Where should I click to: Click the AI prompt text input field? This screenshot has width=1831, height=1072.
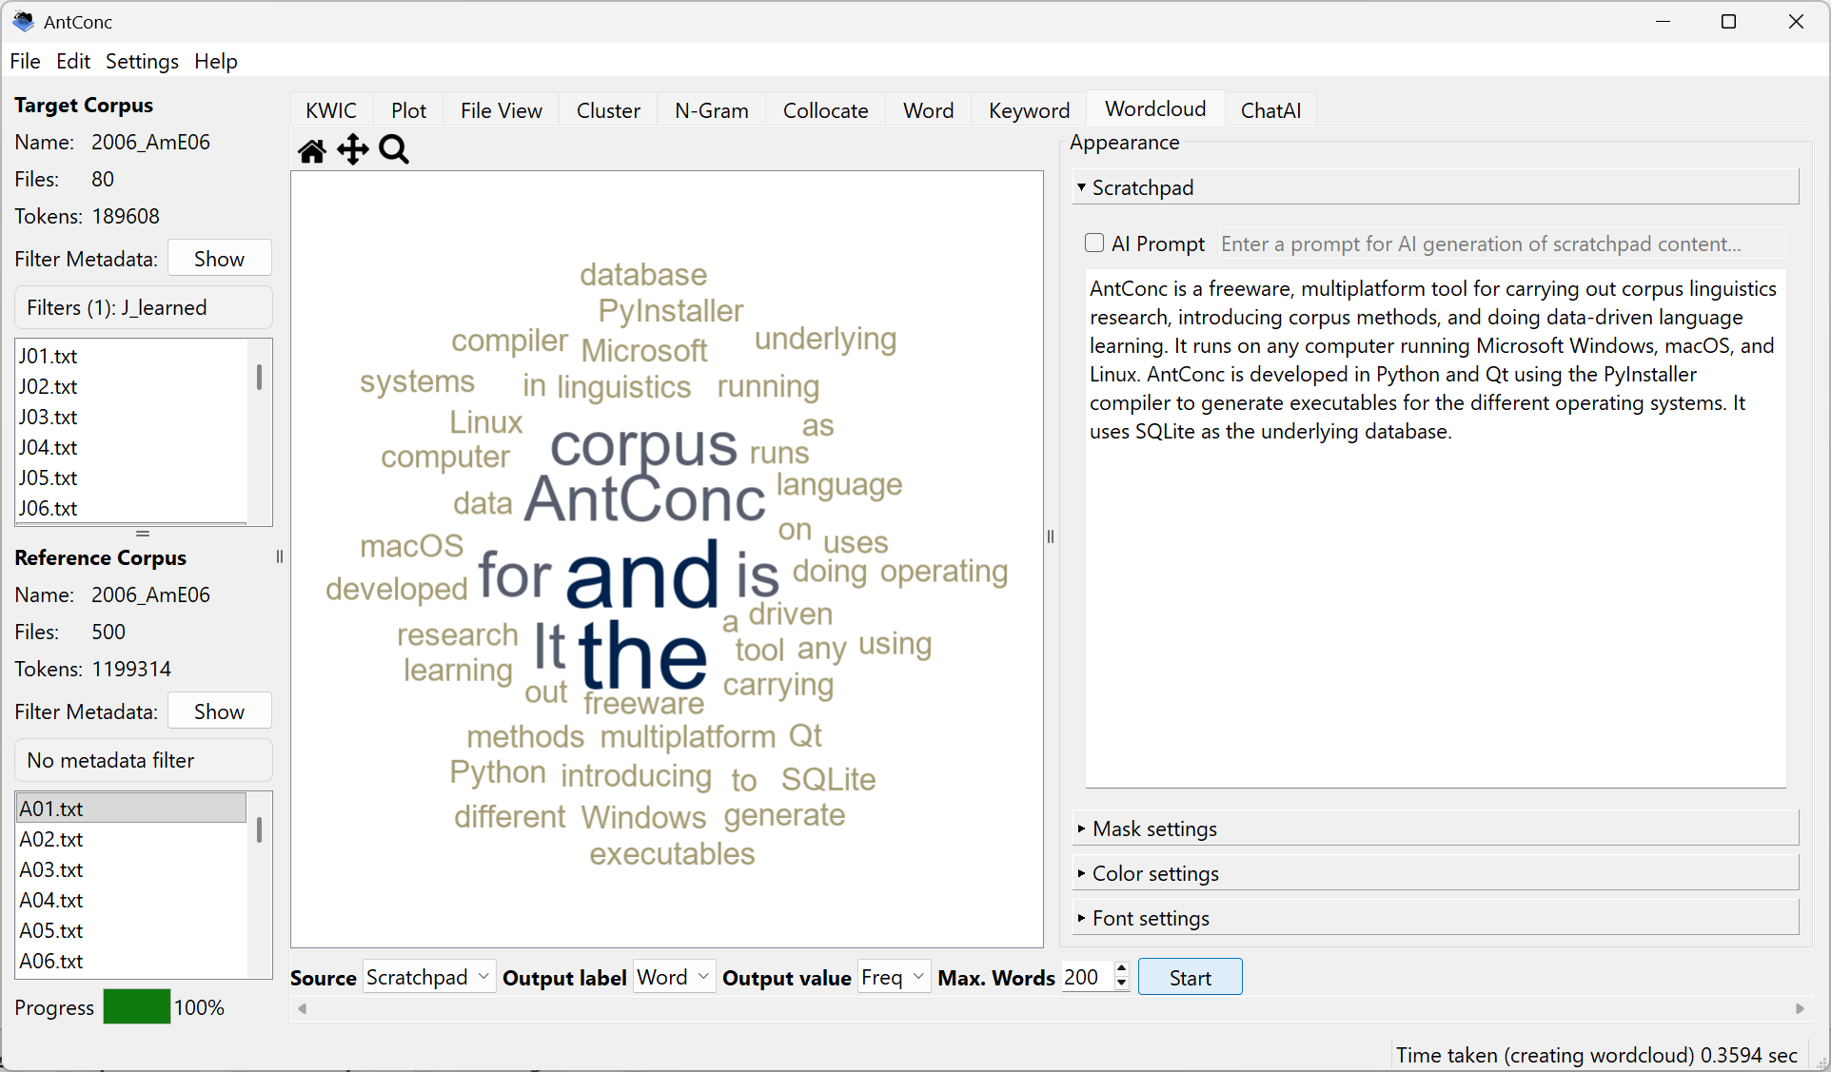click(x=1500, y=244)
